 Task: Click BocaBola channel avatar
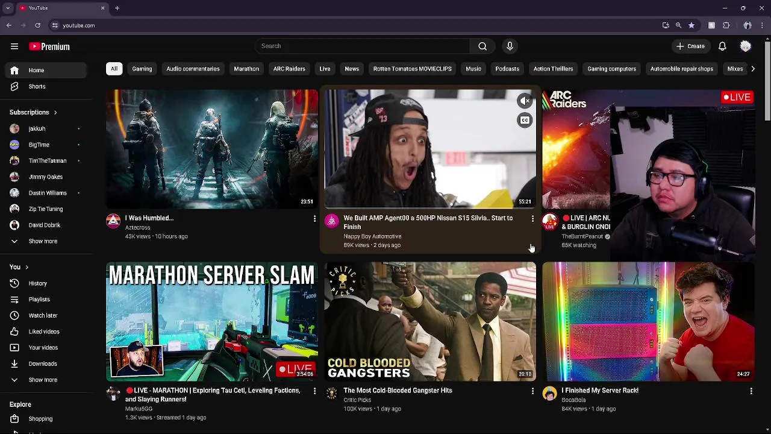coord(549,394)
